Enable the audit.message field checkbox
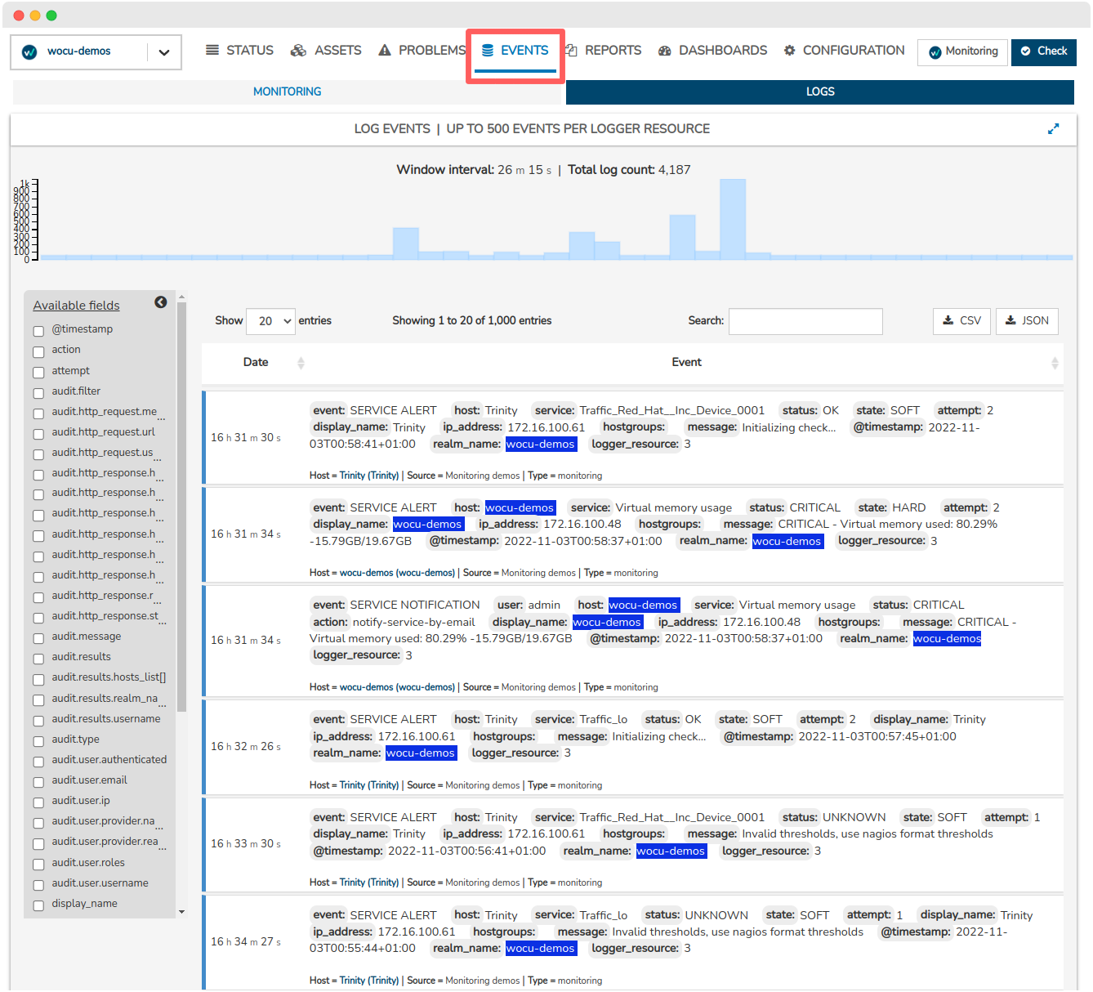This screenshot has width=1093, height=992. point(38,638)
